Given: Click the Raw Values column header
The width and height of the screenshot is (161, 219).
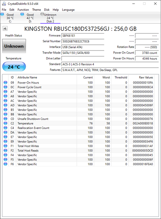Looking at the screenshot, I should point(141,77).
